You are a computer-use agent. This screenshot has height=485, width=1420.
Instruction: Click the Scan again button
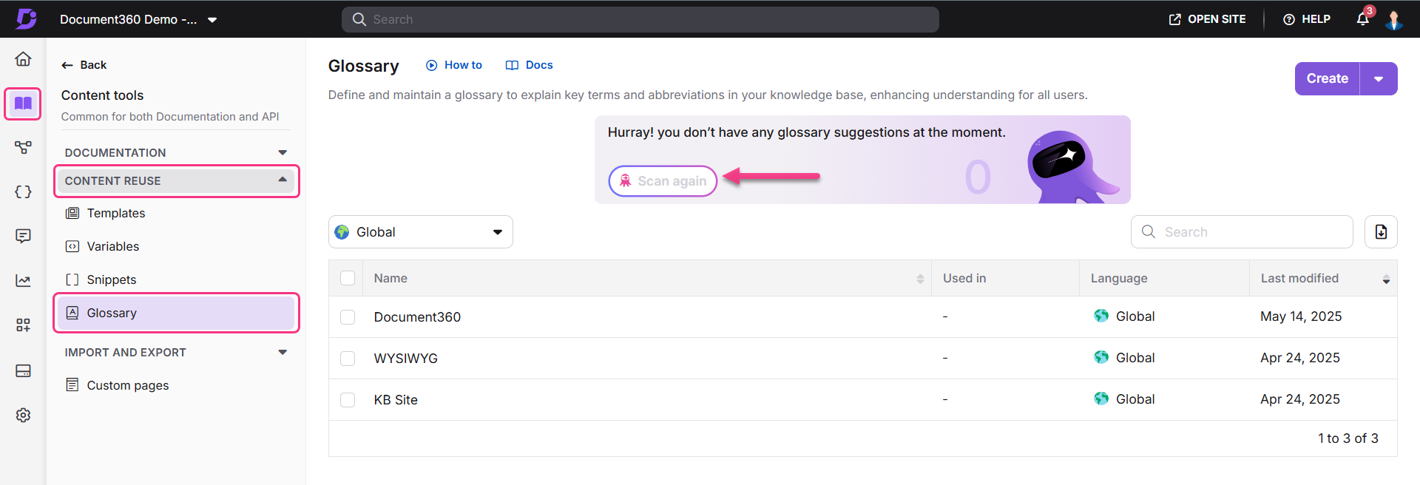(663, 181)
